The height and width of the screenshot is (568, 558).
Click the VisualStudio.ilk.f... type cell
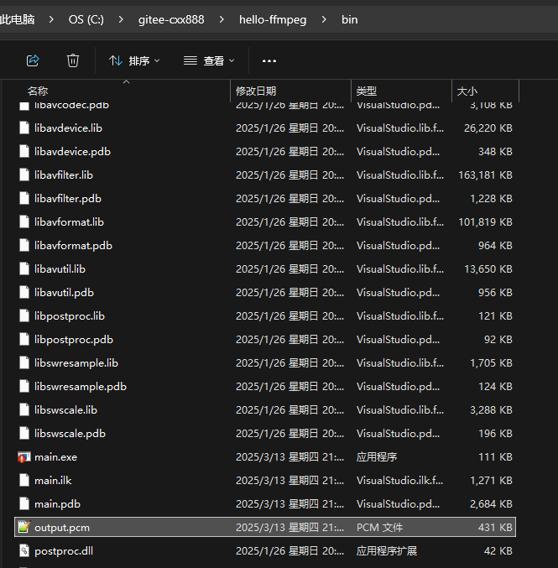click(x=399, y=481)
